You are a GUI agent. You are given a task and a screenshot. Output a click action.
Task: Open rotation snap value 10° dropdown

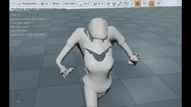pos(158,4)
